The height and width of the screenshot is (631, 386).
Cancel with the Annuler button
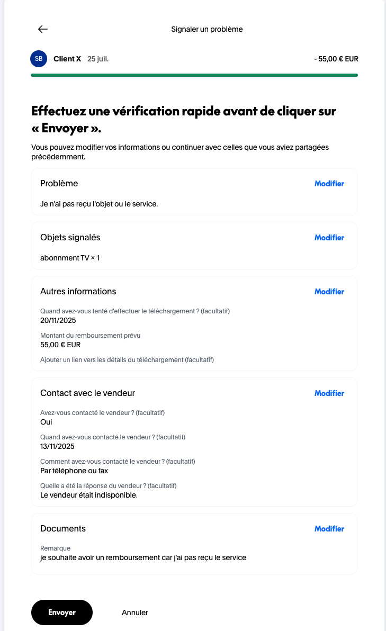pos(135,612)
